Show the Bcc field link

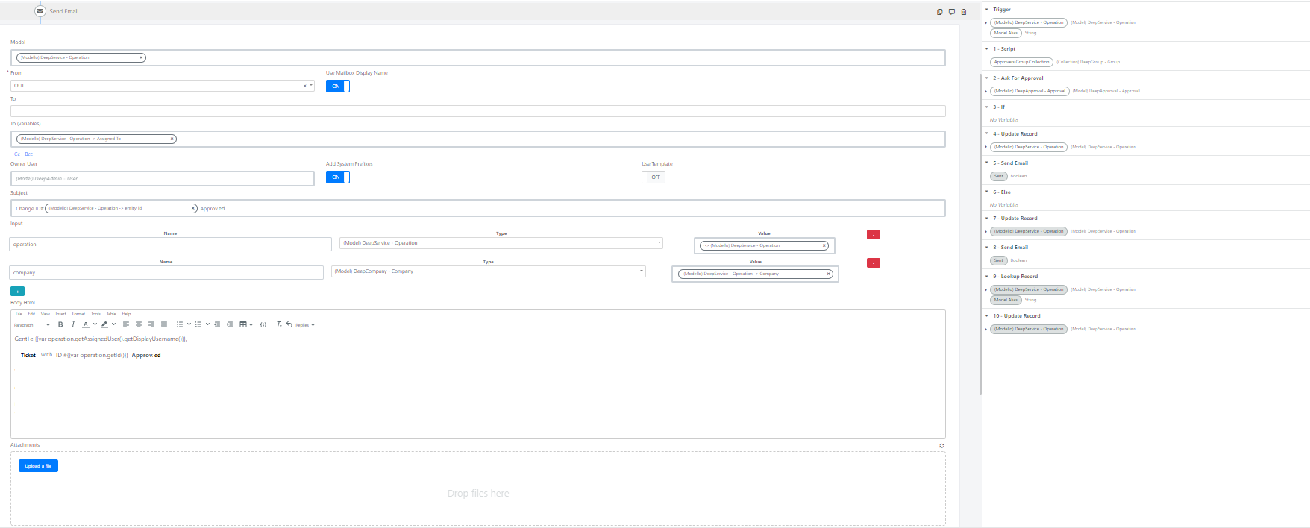[29, 154]
